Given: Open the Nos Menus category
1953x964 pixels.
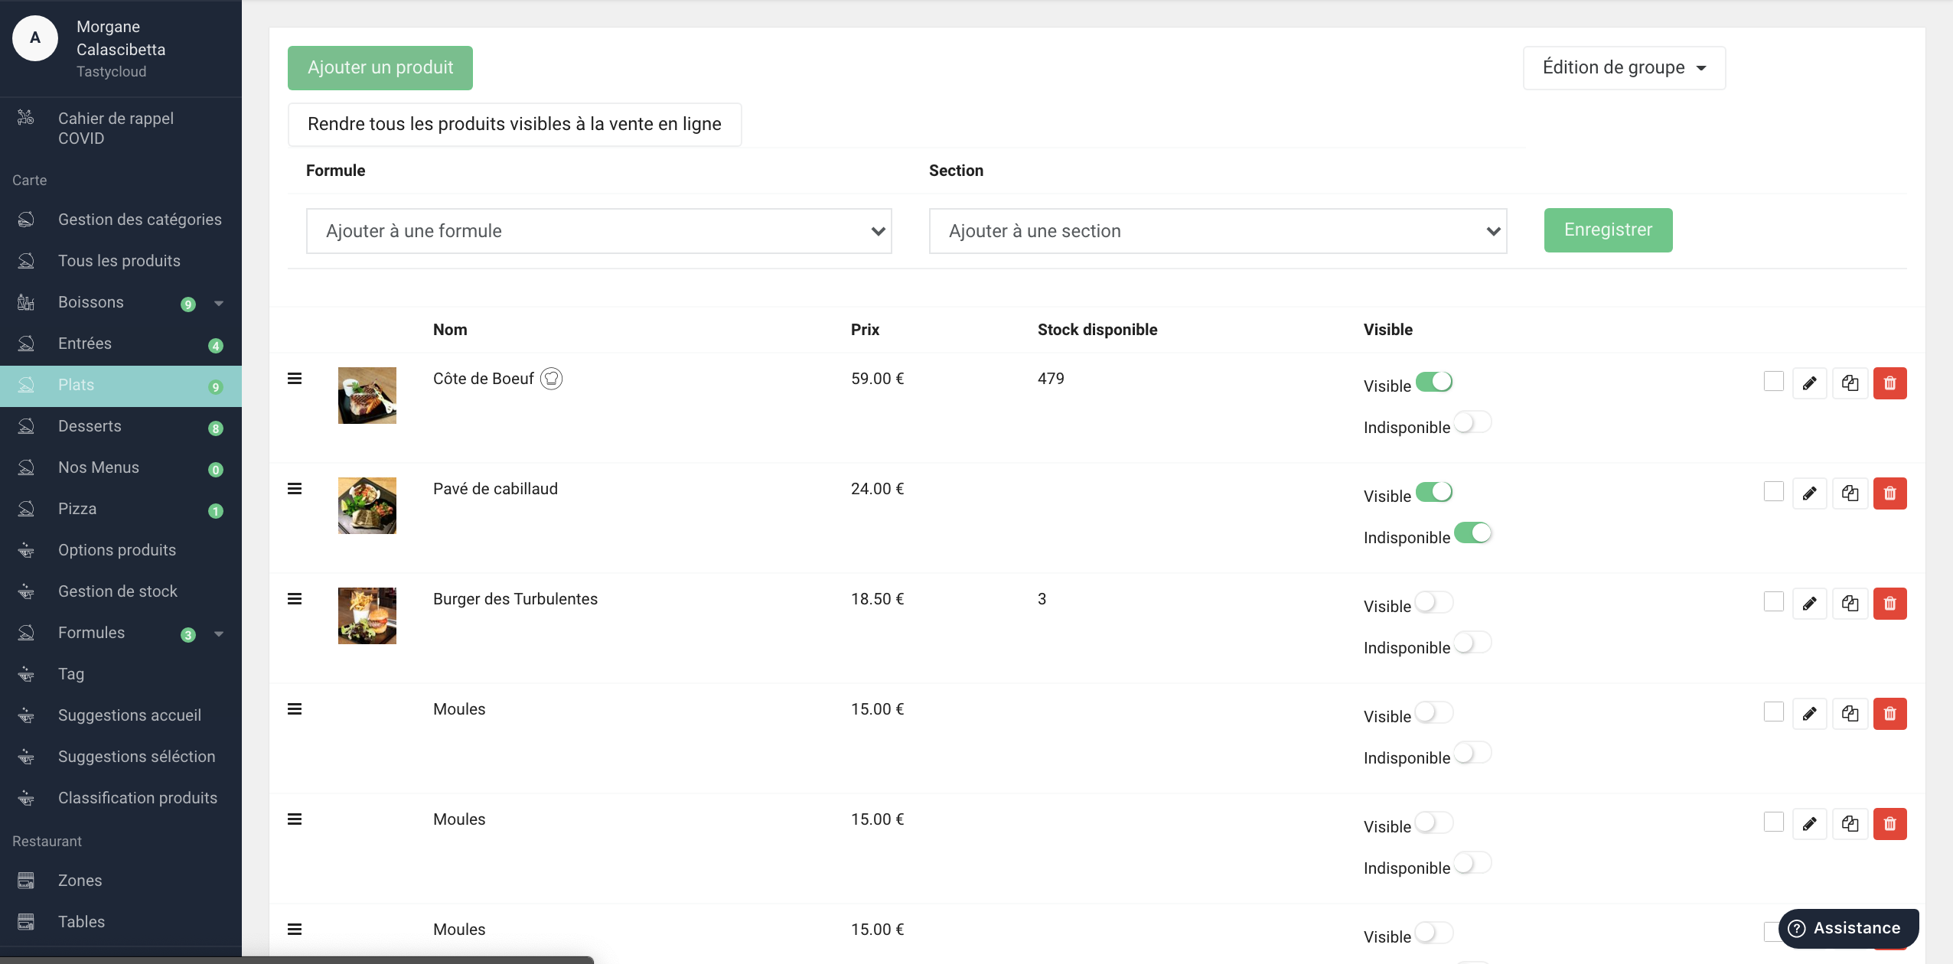Looking at the screenshot, I should [121, 467].
